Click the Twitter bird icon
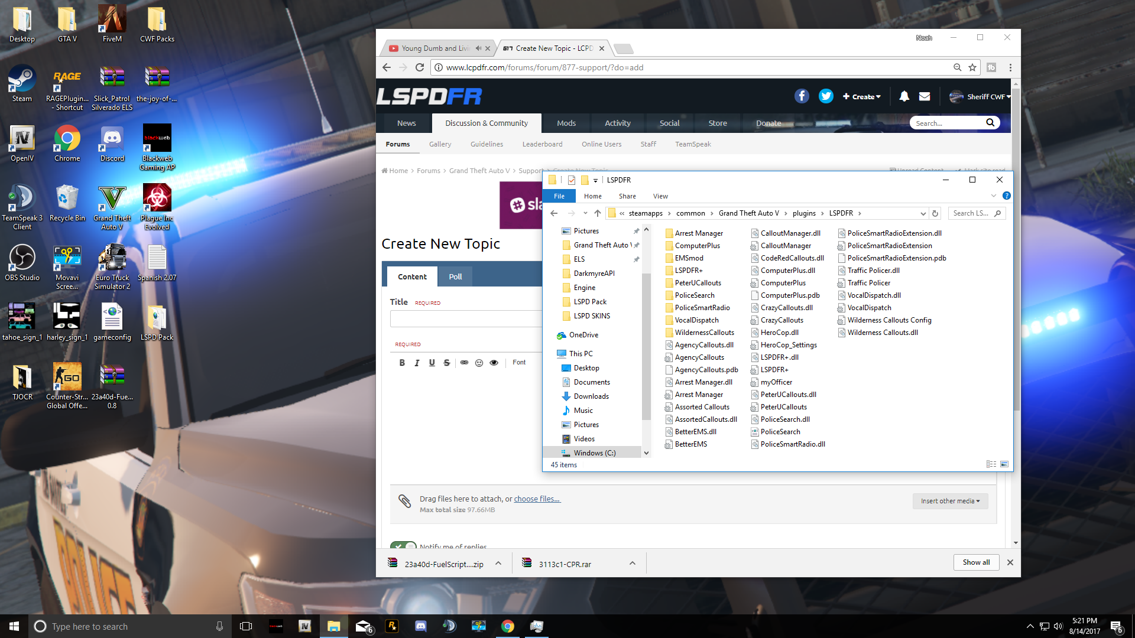Screen dimensions: 1135x638 [826, 96]
